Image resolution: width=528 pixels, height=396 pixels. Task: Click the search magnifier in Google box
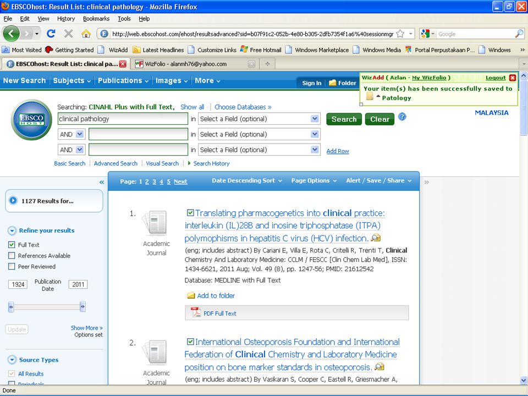coord(519,34)
